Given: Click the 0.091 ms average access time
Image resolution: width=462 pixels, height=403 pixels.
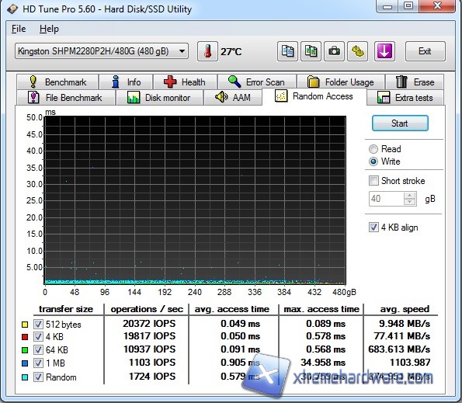Looking at the screenshot, I should point(241,349).
